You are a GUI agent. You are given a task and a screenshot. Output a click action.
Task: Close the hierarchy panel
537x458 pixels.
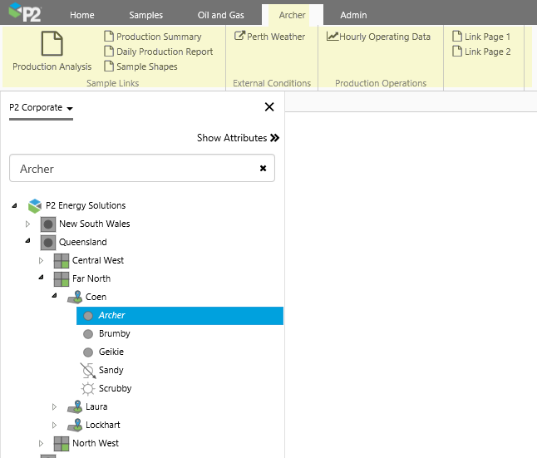point(268,106)
